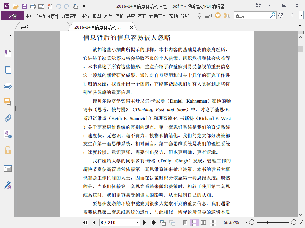Viewport: 305px width, 228px height.
Task: Open the Fields form panel
Action: (8, 169)
